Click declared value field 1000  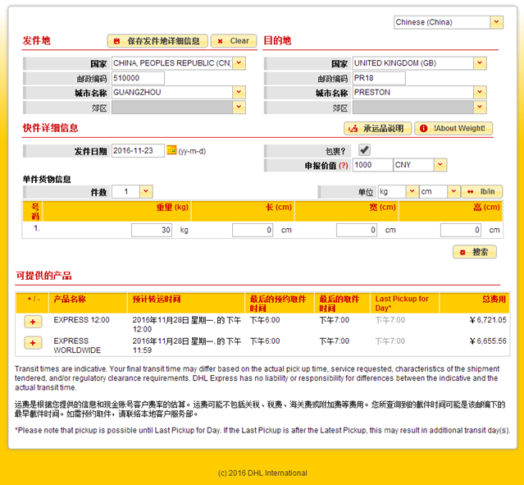(372, 165)
